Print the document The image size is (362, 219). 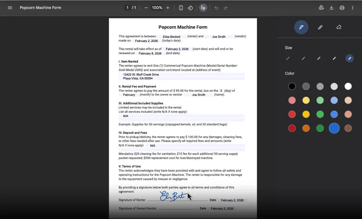click(342, 8)
